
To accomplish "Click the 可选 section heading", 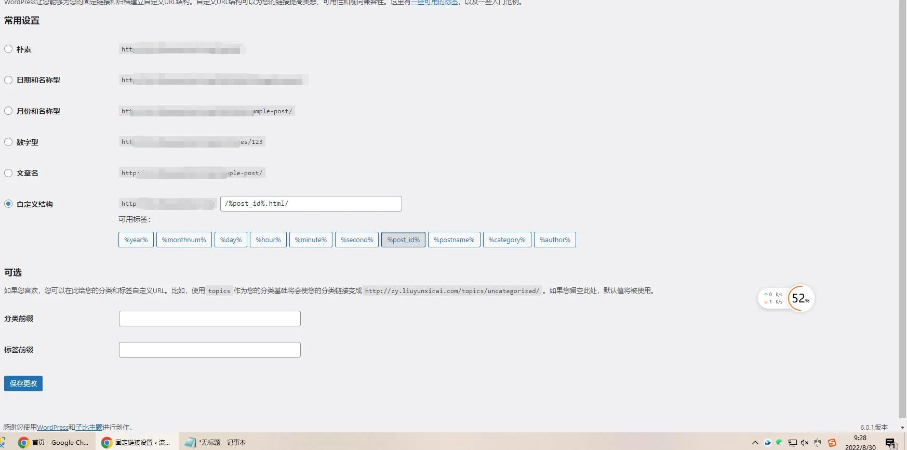I will point(13,272).
